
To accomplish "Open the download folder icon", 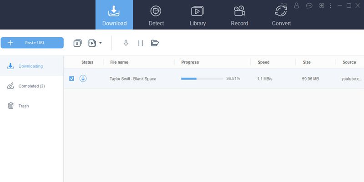I will [x=155, y=43].
